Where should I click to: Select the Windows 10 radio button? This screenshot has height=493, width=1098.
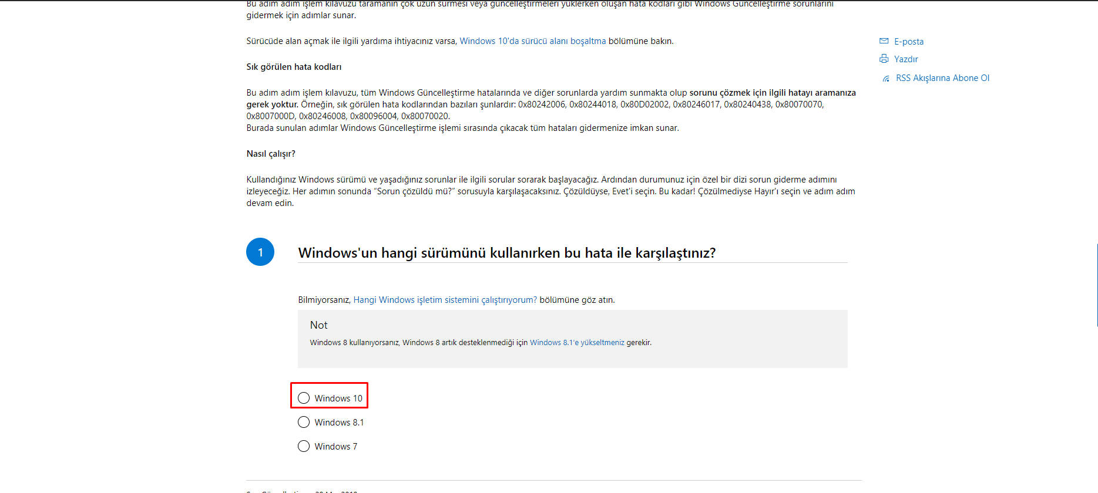click(304, 398)
